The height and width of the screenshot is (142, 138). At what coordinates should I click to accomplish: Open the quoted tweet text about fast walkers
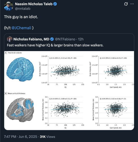tap(55, 45)
